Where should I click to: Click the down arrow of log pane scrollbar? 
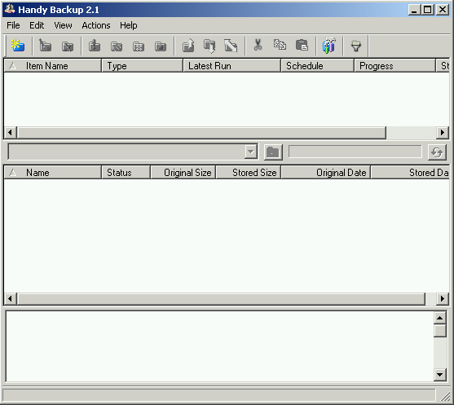tap(440, 375)
